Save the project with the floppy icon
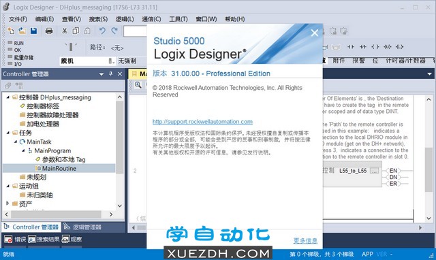The image size is (436, 260). (x=34, y=31)
